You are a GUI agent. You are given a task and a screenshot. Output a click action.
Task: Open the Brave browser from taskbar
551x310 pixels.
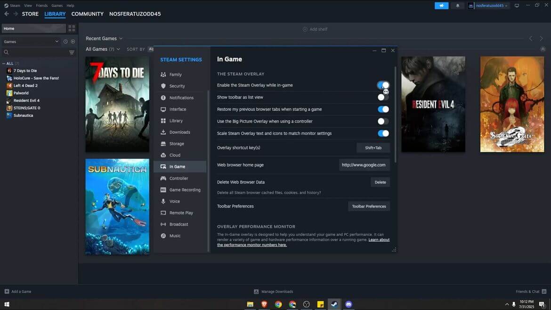pos(264,304)
